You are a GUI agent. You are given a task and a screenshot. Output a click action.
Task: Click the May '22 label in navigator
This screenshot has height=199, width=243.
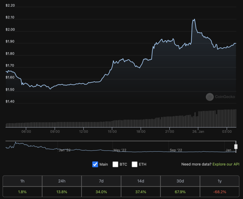tap(120, 150)
